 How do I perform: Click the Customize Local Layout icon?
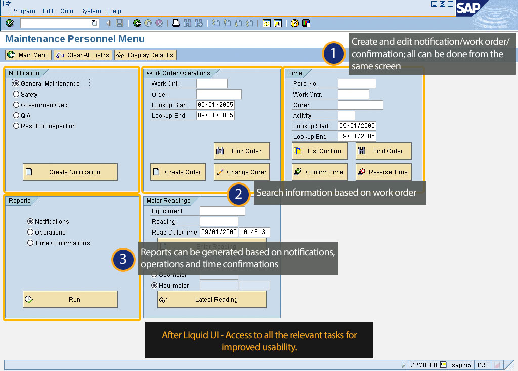click(306, 23)
